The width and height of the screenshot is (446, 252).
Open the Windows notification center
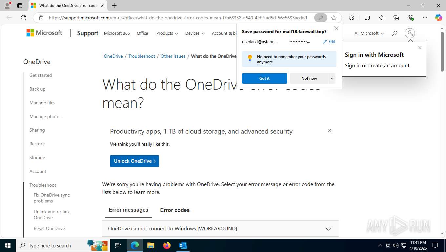435,245
